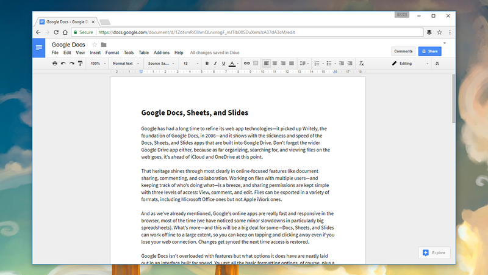Align text left
The height and width of the screenshot is (275, 488).
(x=267, y=64)
